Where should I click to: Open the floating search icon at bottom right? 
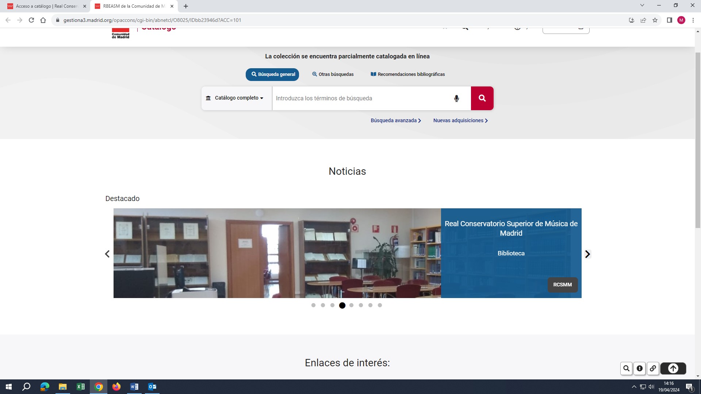point(626,368)
